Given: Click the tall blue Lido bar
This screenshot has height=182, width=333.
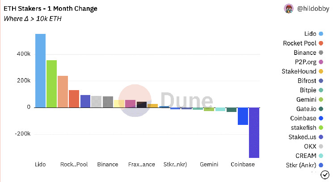Looking at the screenshot, I should click(x=40, y=70).
